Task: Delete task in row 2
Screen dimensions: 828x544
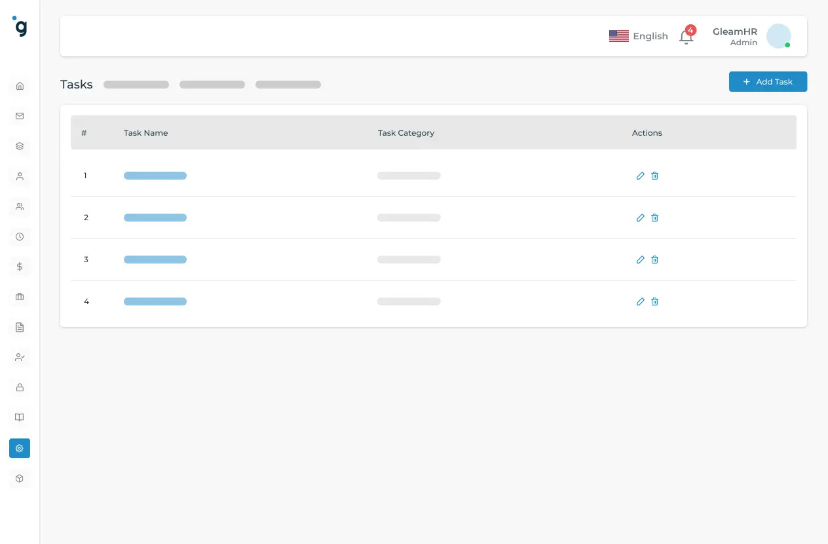Action: [x=654, y=218]
